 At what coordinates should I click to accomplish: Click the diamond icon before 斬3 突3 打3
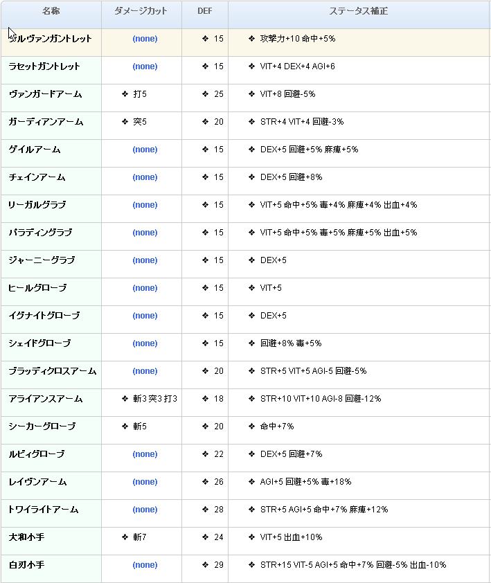pos(125,399)
